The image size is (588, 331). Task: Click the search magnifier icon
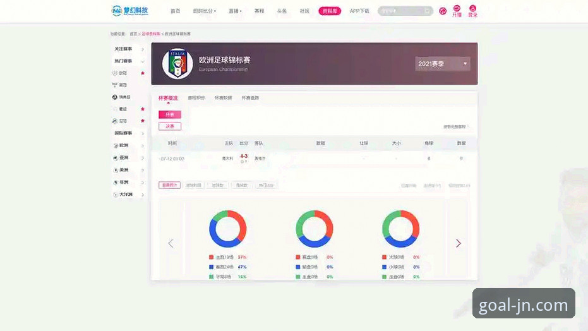(x=428, y=11)
